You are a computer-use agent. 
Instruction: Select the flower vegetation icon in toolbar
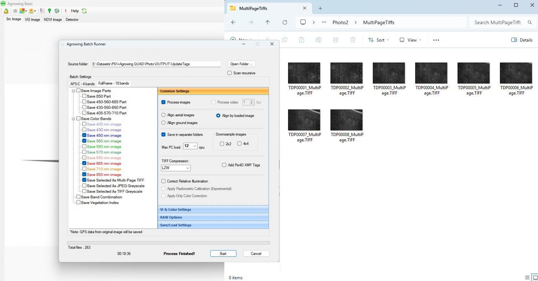31,11
